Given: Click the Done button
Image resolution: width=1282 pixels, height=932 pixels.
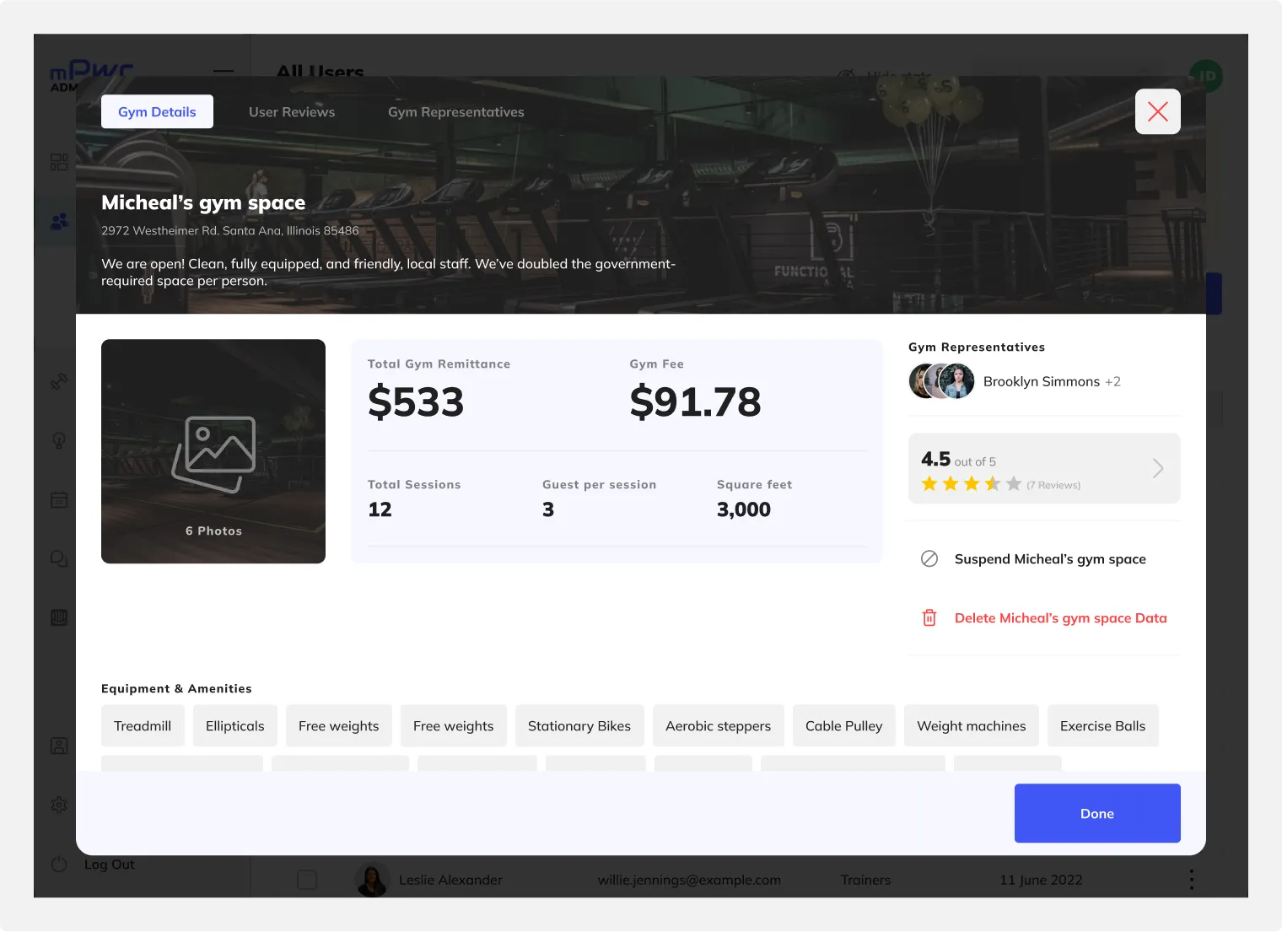Looking at the screenshot, I should (1097, 813).
